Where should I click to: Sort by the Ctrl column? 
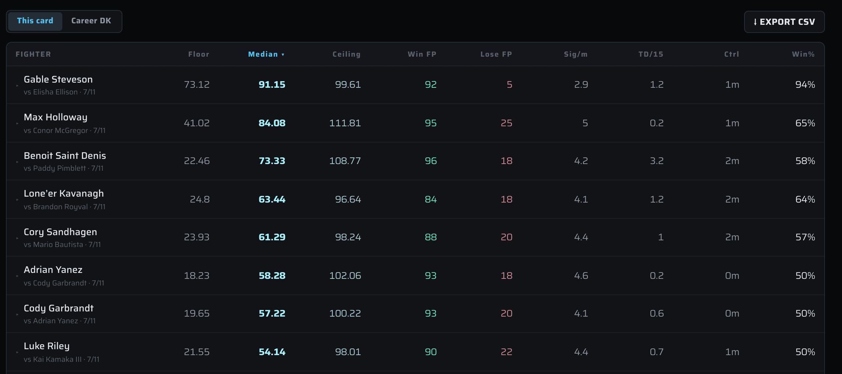point(732,54)
